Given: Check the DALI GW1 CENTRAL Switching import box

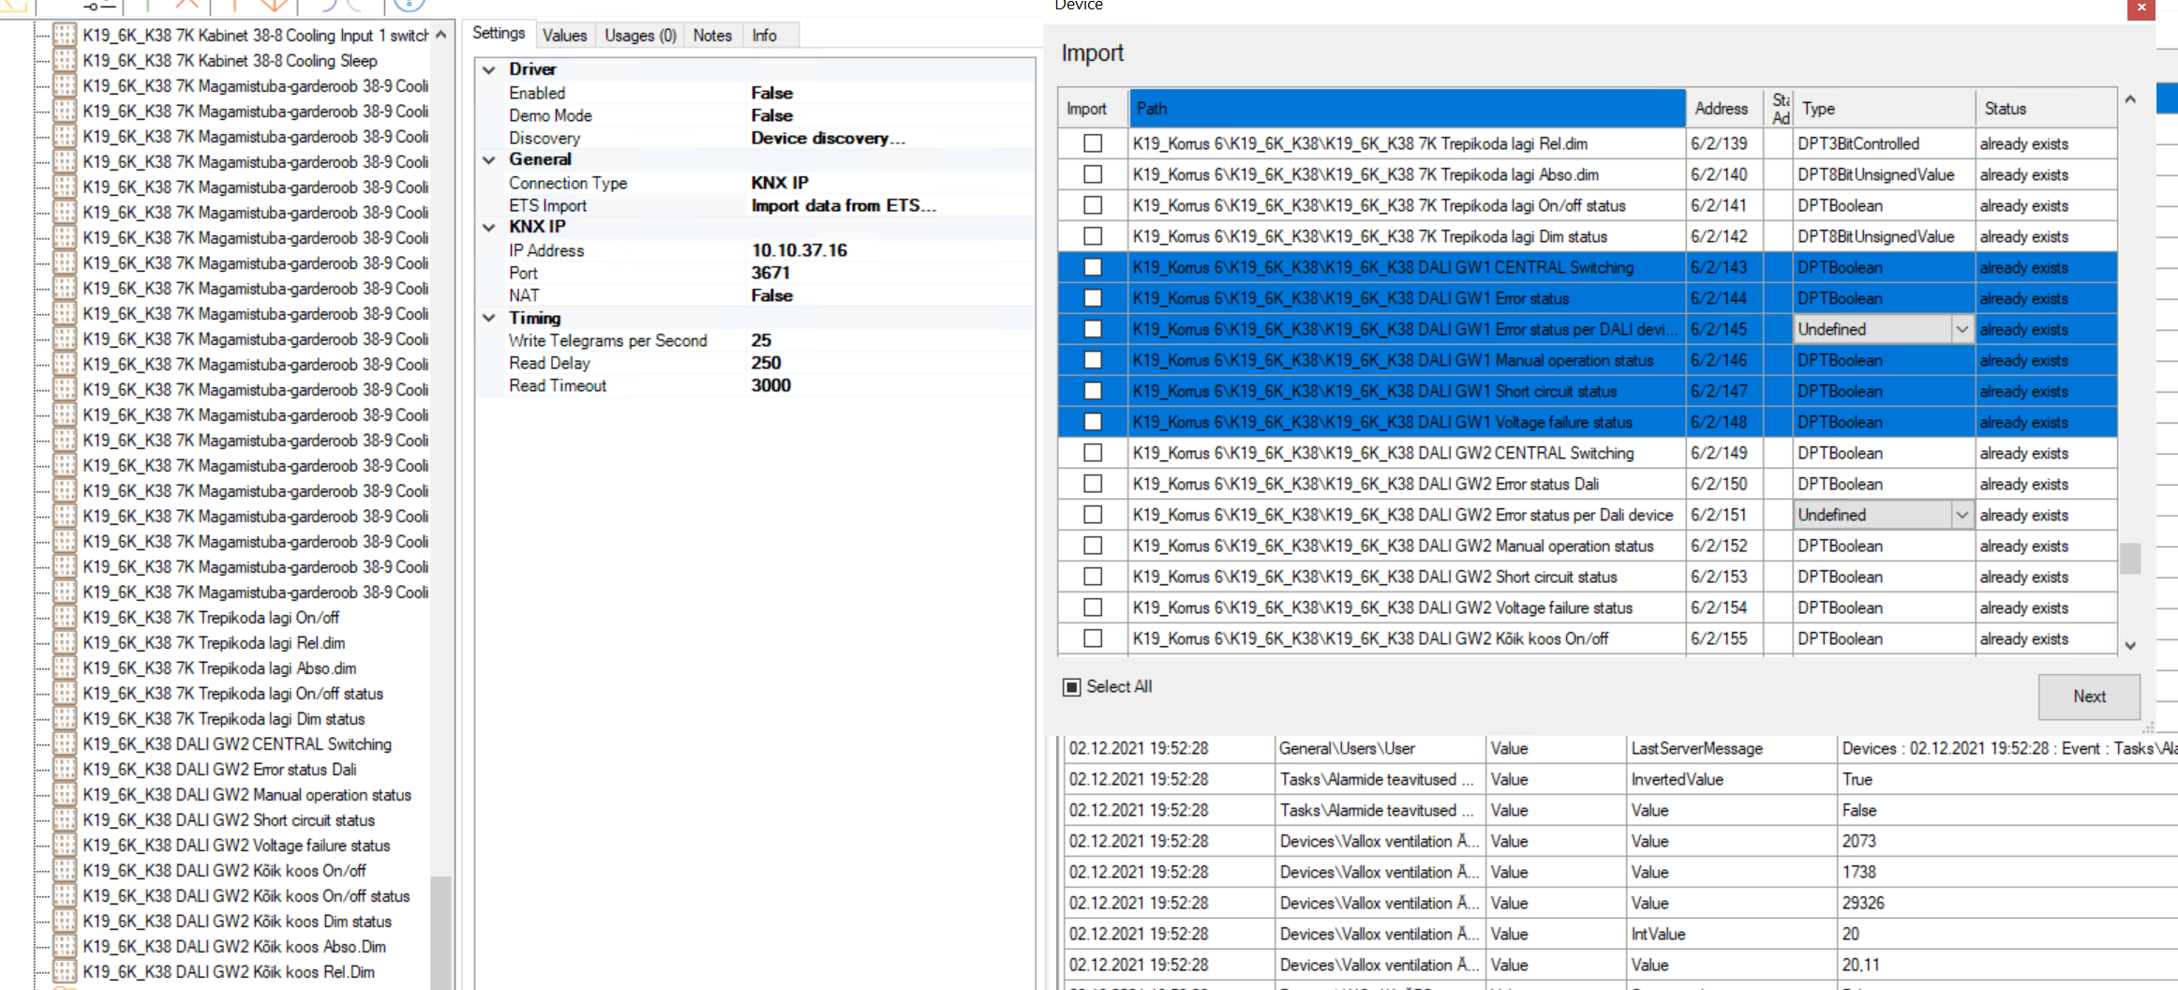Looking at the screenshot, I should (1092, 267).
